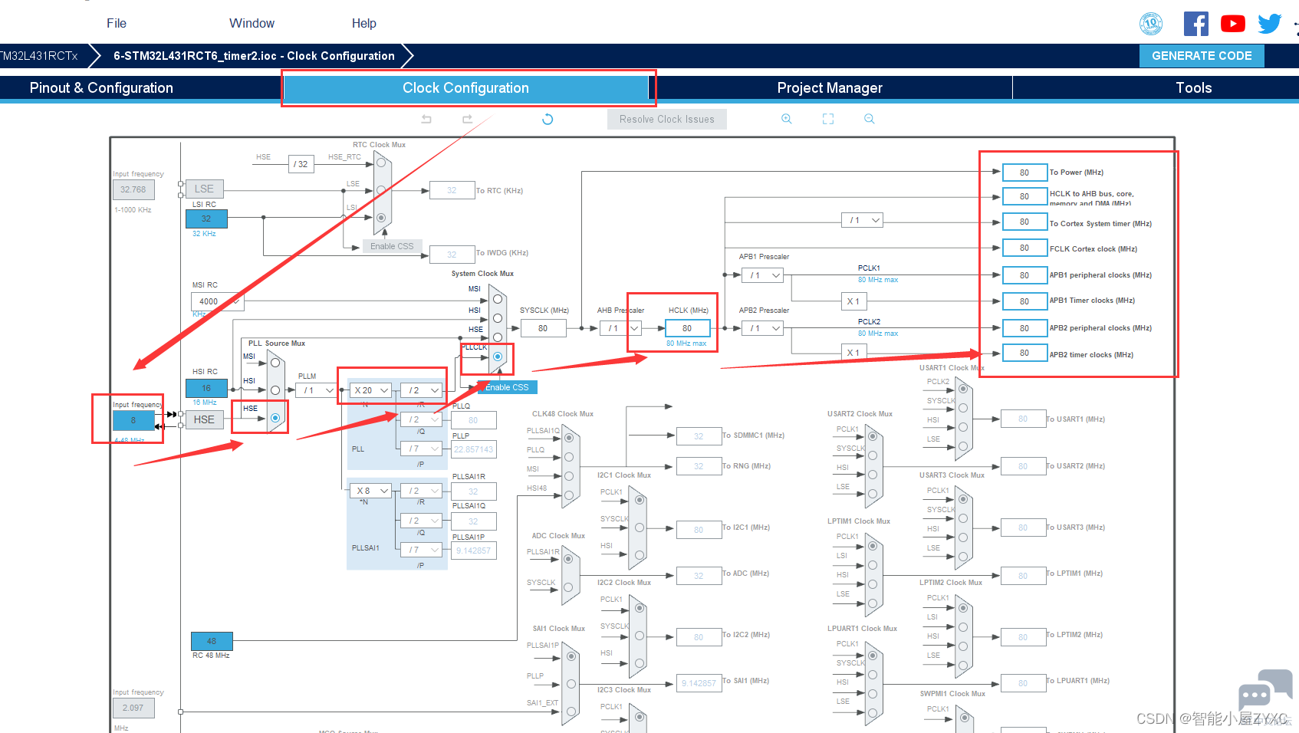Click the LSE input frequency 32.768 field

[x=133, y=189]
